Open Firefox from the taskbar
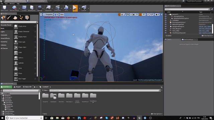 click(x=68, y=118)
